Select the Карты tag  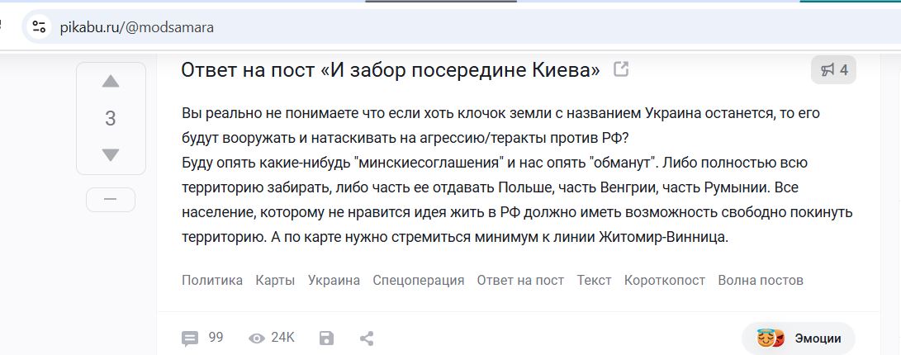275,281
